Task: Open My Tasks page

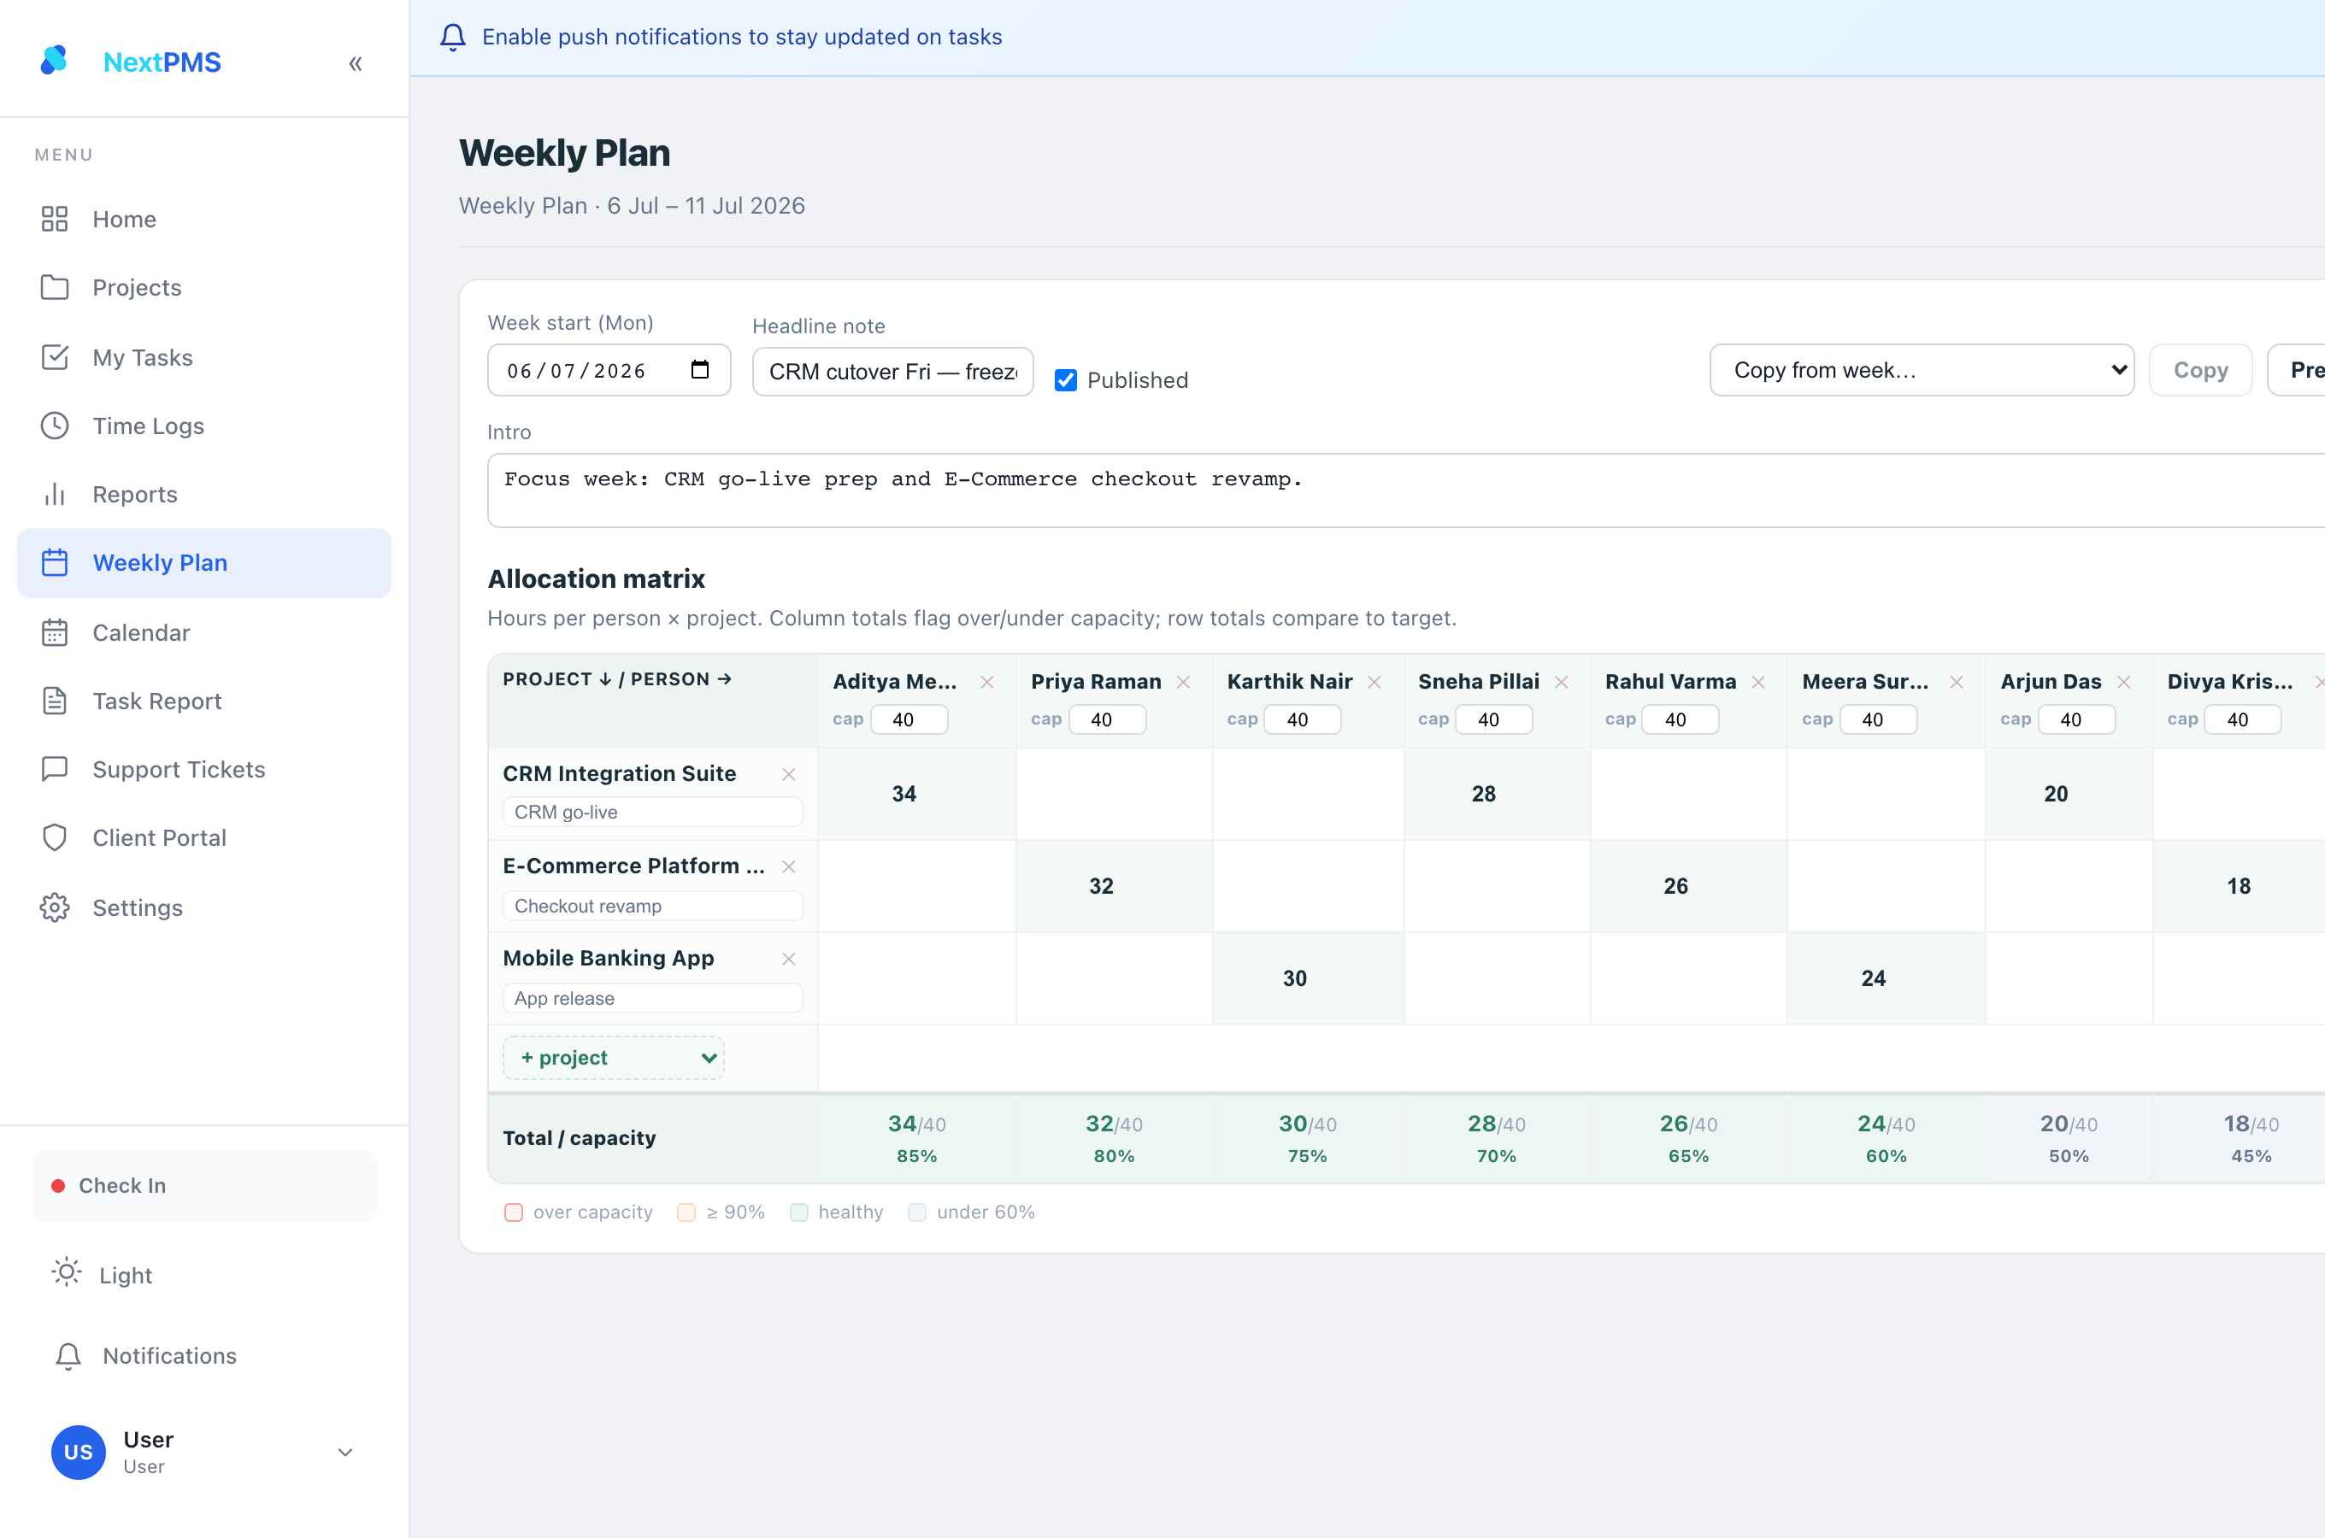Action: pos(204,357)
